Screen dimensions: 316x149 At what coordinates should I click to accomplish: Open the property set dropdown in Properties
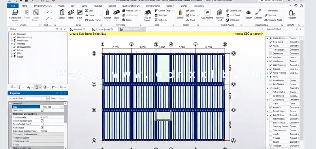pos(48,98)
